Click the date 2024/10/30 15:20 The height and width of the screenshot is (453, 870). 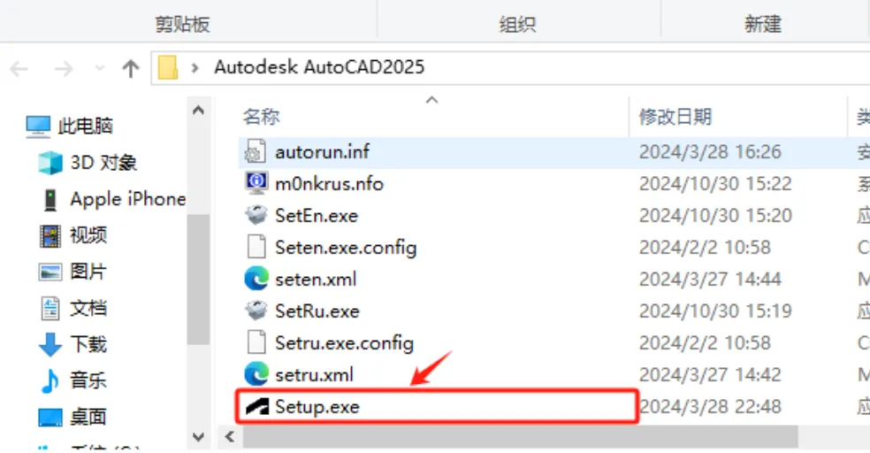[715, 215]
